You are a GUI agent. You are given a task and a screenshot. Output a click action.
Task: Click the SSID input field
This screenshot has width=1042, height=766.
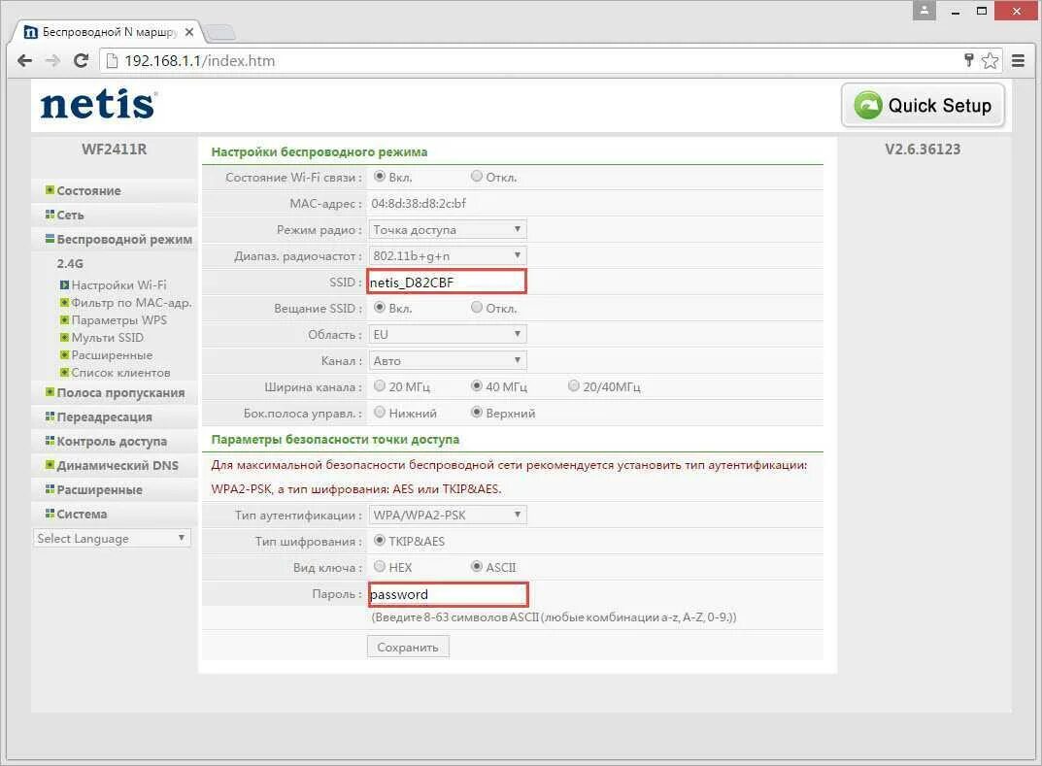click(x=448, y=283)
